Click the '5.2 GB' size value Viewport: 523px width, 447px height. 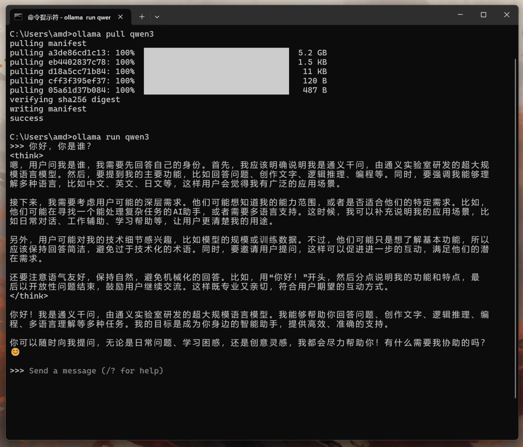tap(312, 53)
